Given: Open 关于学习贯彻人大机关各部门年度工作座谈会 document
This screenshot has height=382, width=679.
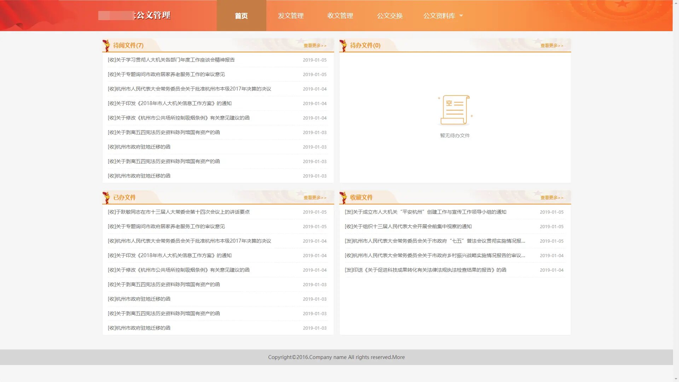Looking at the screenshot, I should coord(171,60).
